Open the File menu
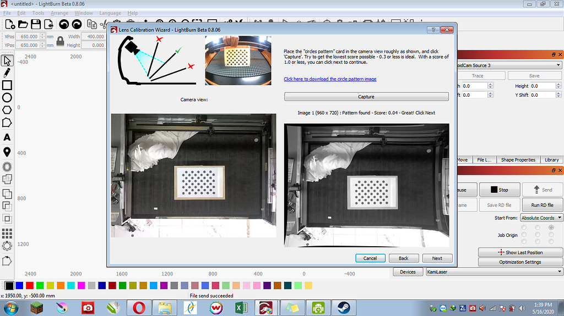This screenshot has width=564, height=316. pyautogui.click(x=7, y=13)
